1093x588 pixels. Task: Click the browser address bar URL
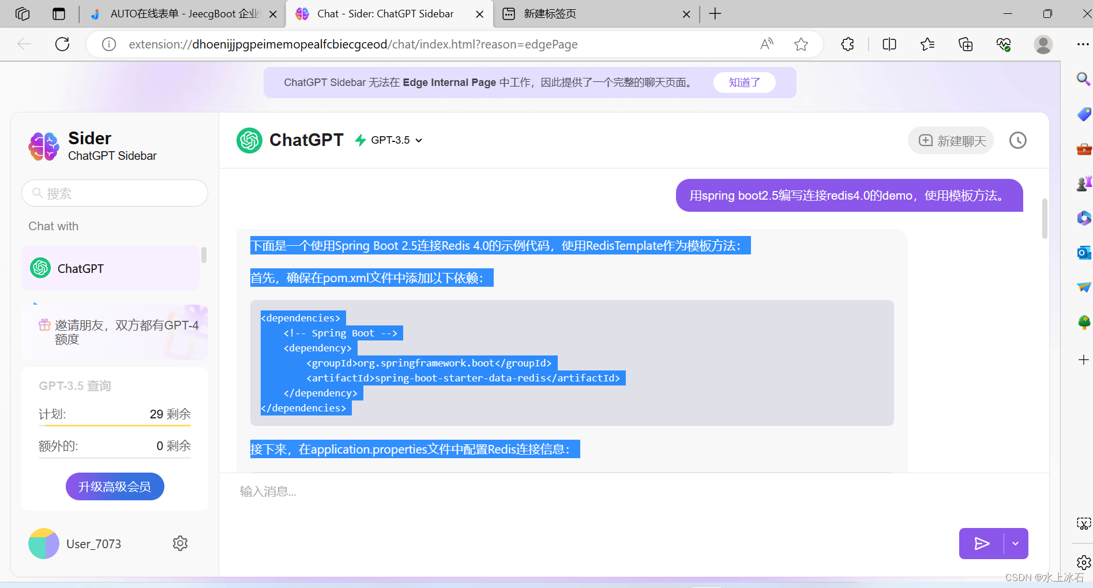(353, 44)
